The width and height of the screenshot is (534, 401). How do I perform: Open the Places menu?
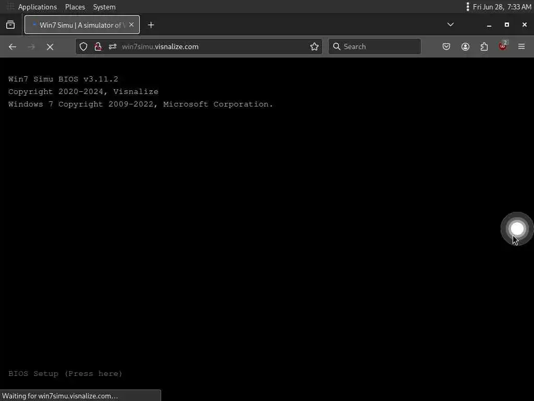click(x=75, y=7)
